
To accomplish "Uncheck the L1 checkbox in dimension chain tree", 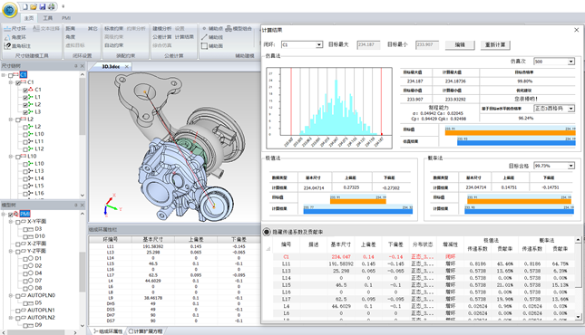I will pos(25,97).
